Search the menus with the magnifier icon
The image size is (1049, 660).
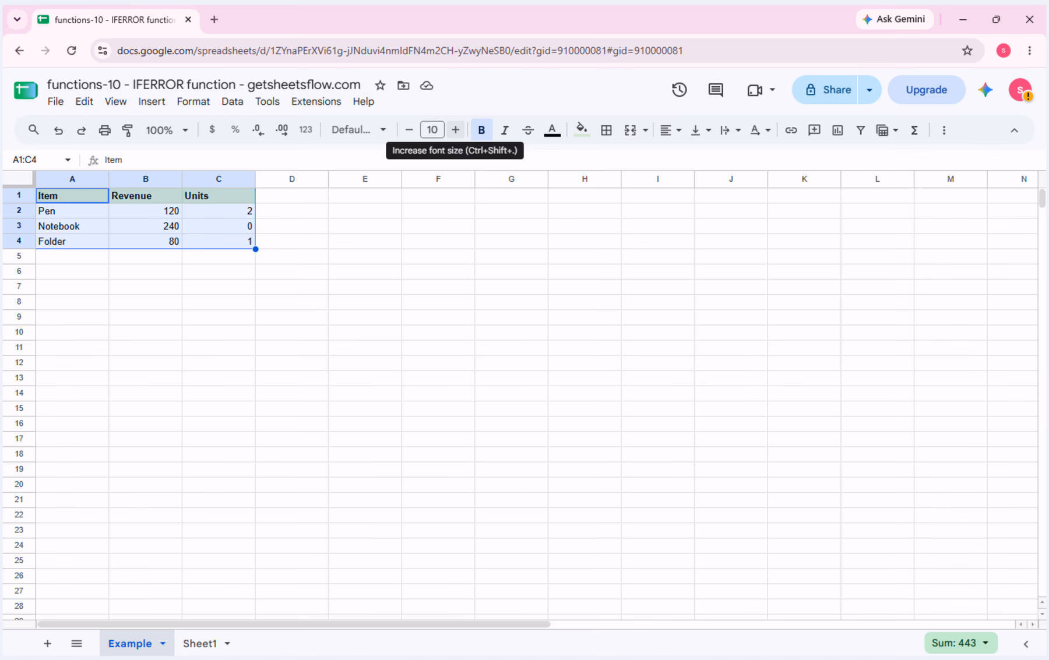(34, 130)
